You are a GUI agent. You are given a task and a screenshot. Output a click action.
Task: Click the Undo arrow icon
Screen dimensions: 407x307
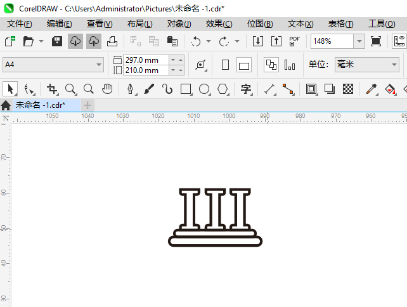(x=195, y=41)
